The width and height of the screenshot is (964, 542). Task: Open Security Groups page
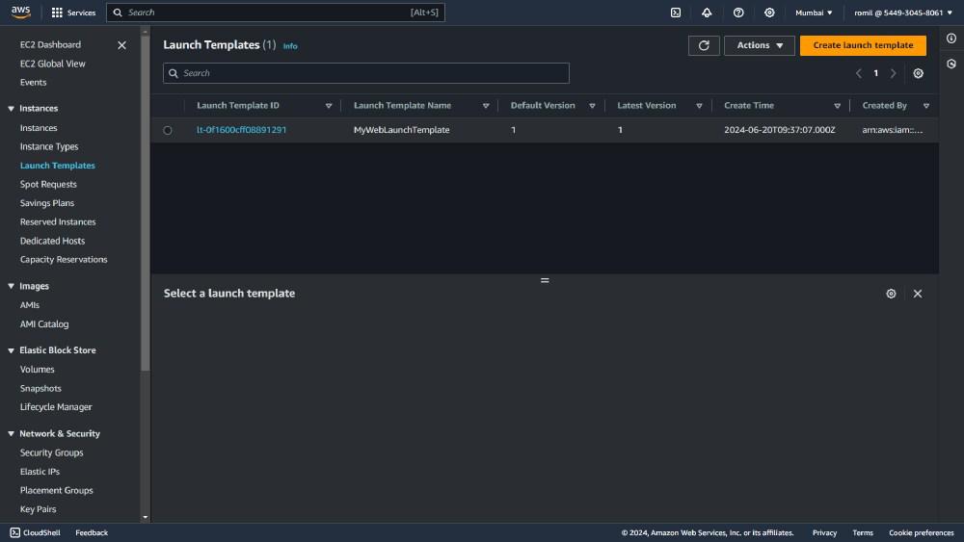click(52, 452)
